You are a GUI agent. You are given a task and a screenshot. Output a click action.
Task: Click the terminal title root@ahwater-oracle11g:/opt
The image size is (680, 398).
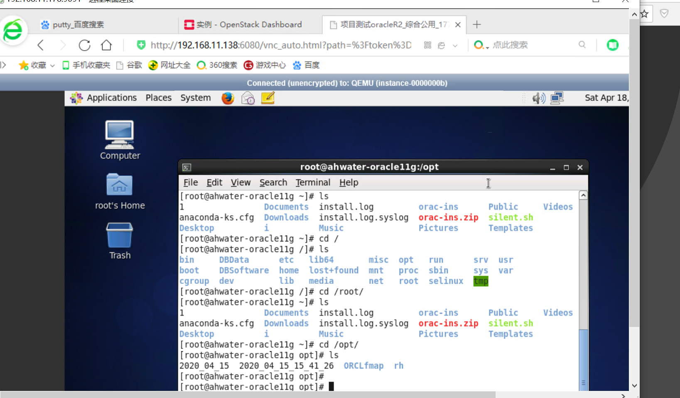369,167
